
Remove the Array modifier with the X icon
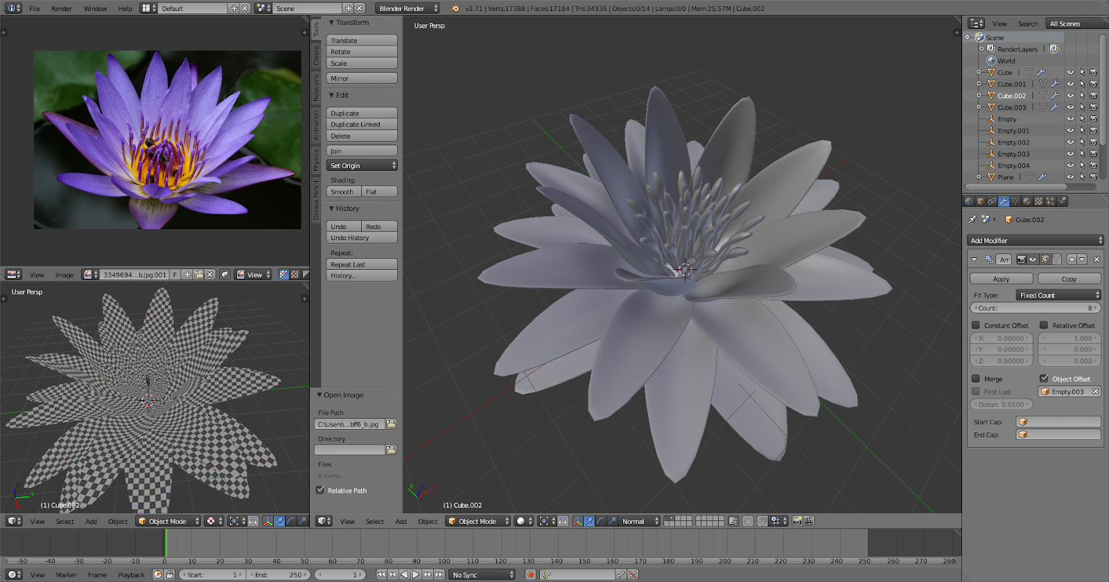click(x=1097, y=260)
